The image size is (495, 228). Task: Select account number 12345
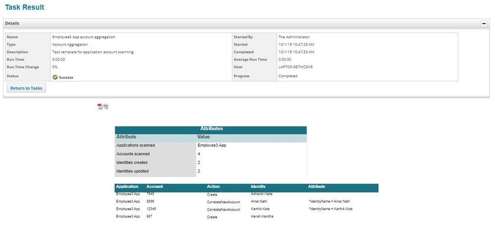(151, 209)
